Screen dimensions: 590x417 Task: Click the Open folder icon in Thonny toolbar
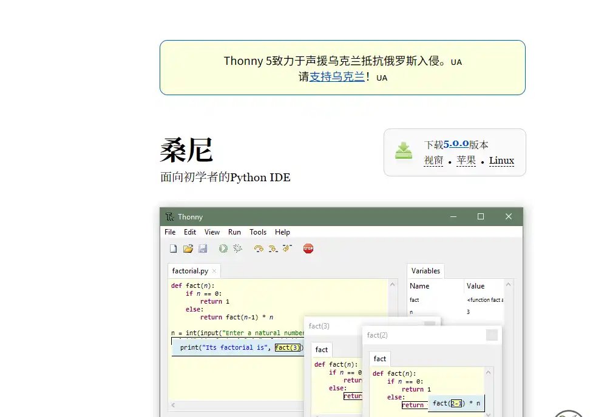tap(188, 249)
